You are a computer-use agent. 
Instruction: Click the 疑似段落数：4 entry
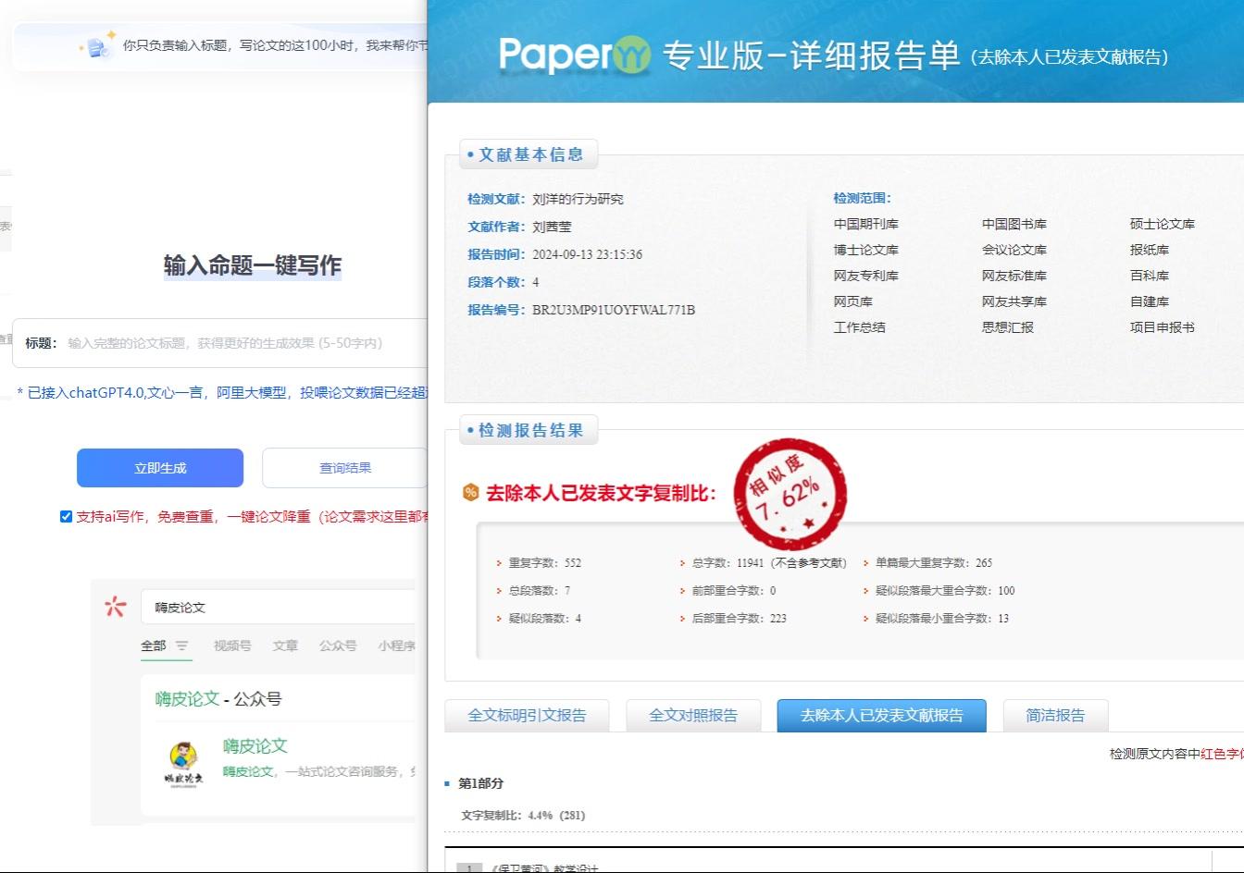(544, 618)
